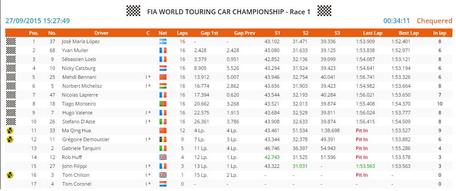This screenshot has width=456, height=191.
Task: Select the Pos. column header
Action: click(x=34, y=33)
